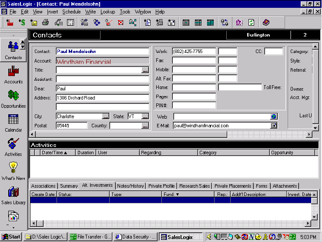Screen dimensions: 322x242
Task: Click the new account toolbar icon
Action: (10, 22)
